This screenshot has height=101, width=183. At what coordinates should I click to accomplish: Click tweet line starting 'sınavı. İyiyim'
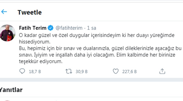pyautogui.click(x=97, y=55)
